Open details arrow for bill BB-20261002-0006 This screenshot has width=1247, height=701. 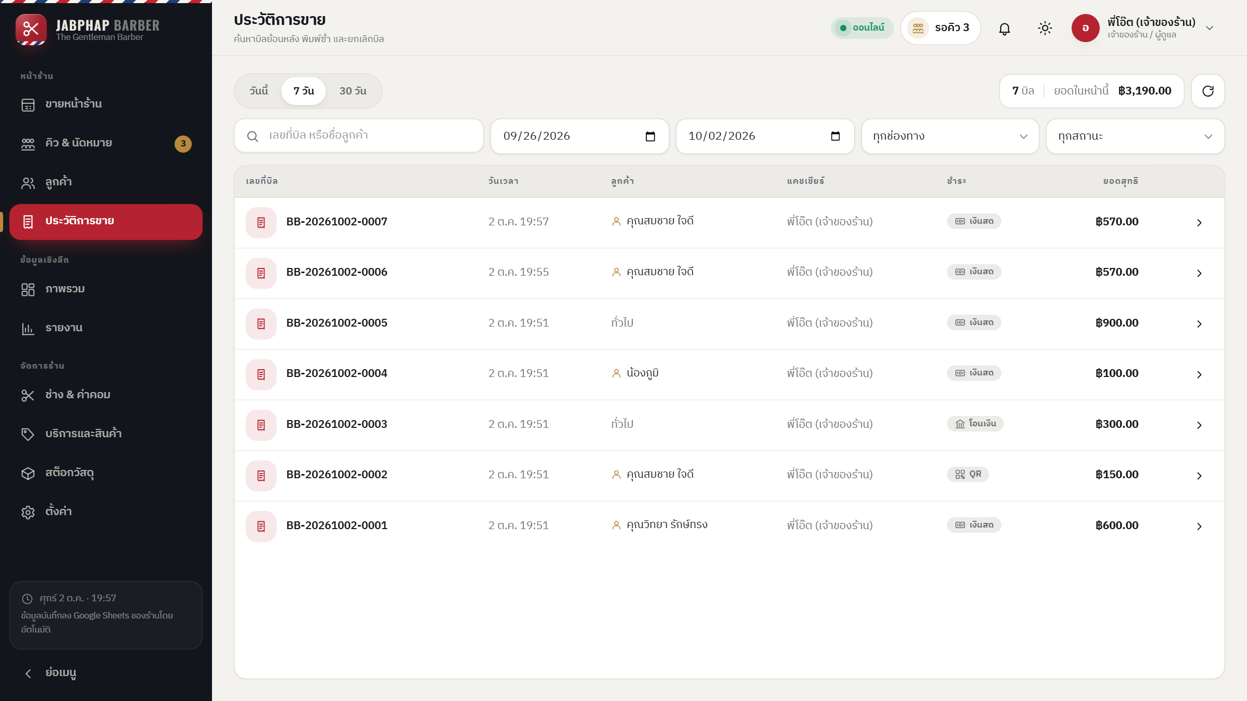[x=1199, y=273]
